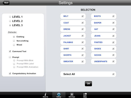Toggle the JEANS selection checkbox
Image resolution: width=131 pixels, height=98 pixels.
tap(113, 36)
